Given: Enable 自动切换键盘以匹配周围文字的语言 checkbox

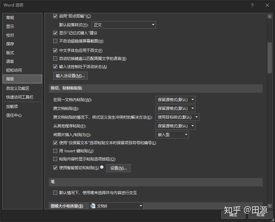Looking at the screenshot, I should [55, 58].
